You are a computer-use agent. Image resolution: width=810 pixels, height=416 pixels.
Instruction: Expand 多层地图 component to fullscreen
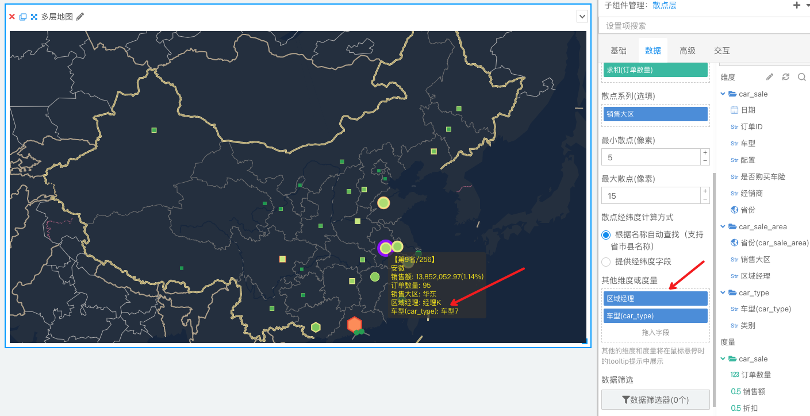[x=34, y=17]
